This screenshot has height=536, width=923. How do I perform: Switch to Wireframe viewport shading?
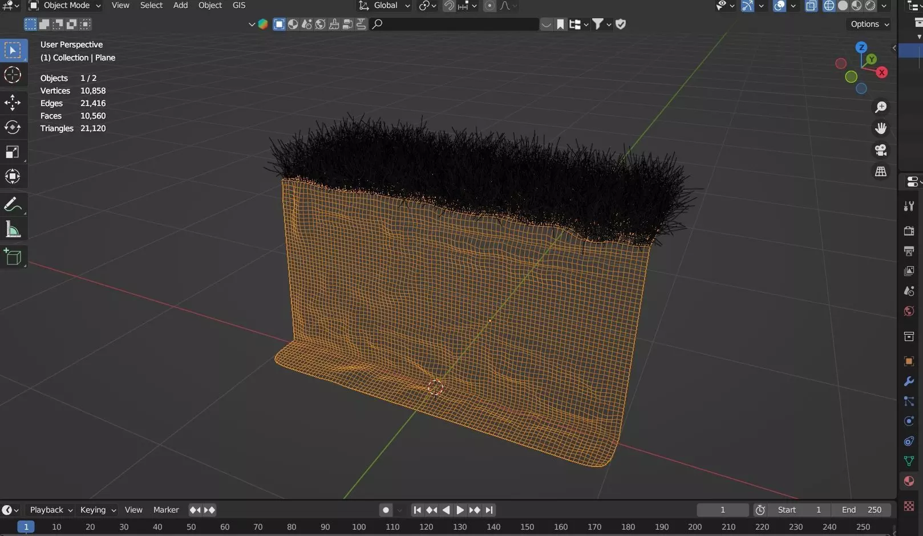click(x=829, y=6)
